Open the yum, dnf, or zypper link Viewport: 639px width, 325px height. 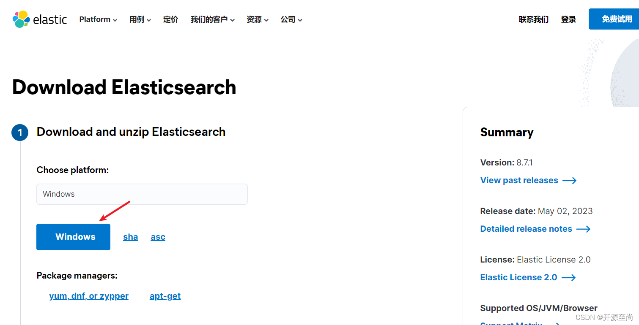click(89, 296)
